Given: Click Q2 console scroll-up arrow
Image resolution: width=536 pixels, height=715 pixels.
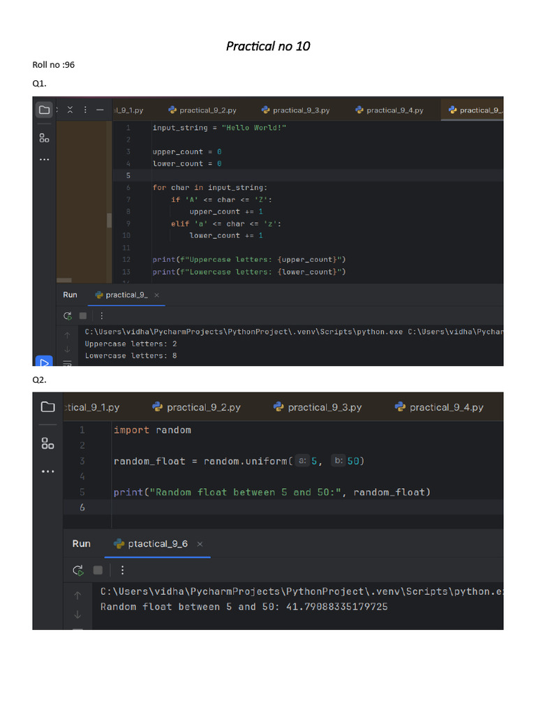Looking at the screenshot, I should click(x=77, y=595).
